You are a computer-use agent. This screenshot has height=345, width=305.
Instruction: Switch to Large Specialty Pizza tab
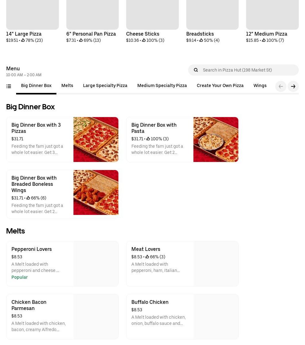pos(105,86)
